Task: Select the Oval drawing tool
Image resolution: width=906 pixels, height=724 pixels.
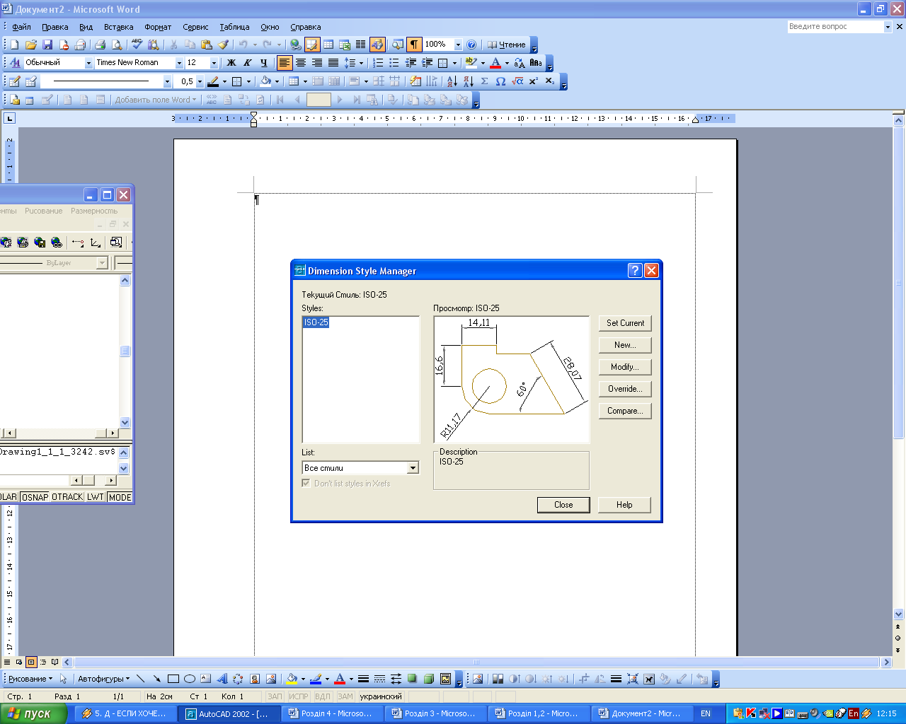Action: click(x=190, y=679)
